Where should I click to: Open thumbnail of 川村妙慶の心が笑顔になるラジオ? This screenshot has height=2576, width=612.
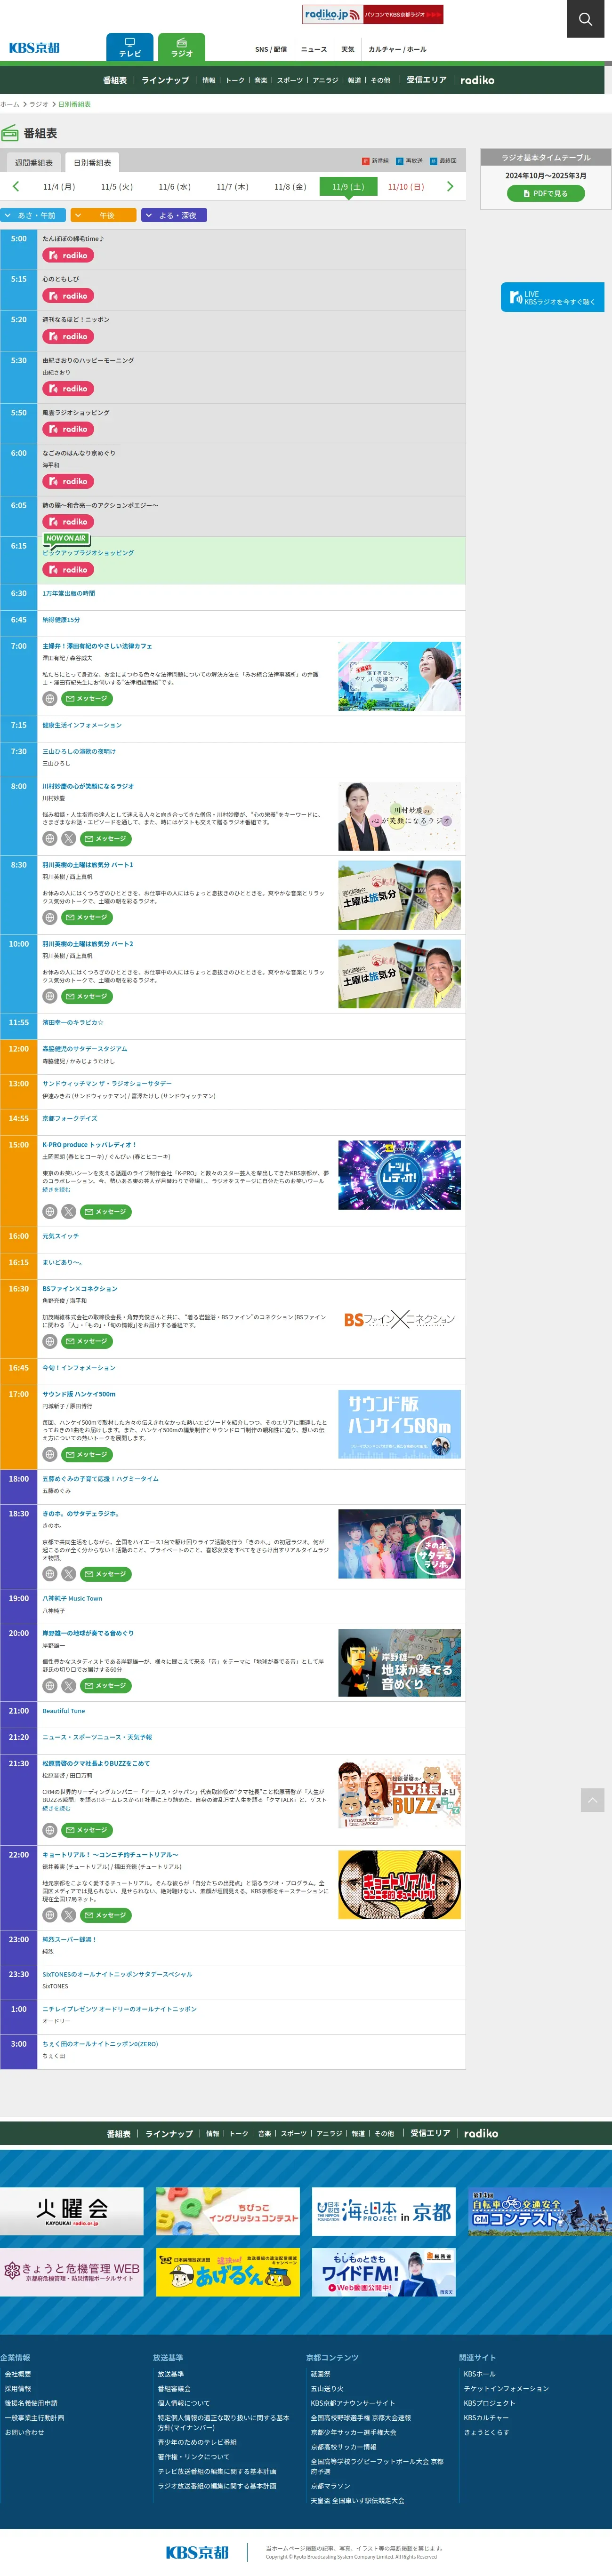tap(399, 816)
